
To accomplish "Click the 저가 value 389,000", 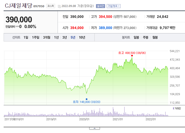I will [105, 28].
